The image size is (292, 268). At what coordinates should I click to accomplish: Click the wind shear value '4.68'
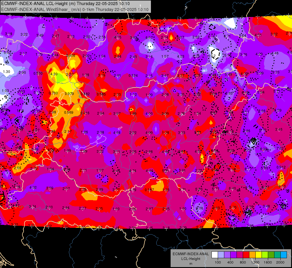coord(117,133)
